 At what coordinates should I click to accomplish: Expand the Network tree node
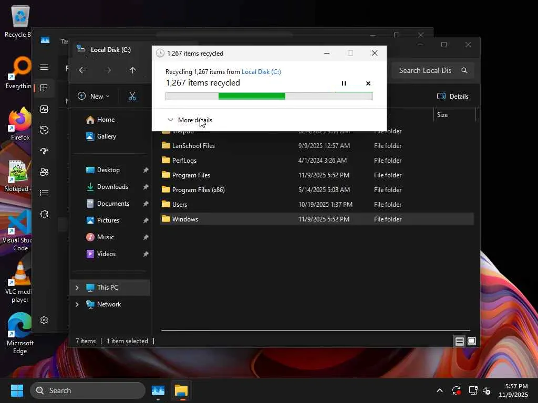[77, 304]
